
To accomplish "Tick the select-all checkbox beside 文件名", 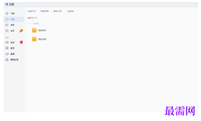I will (x=29, y=23).
